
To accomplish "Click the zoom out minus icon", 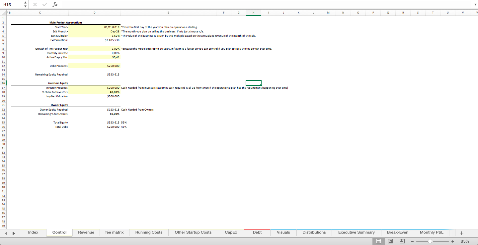I will point(412,241).
